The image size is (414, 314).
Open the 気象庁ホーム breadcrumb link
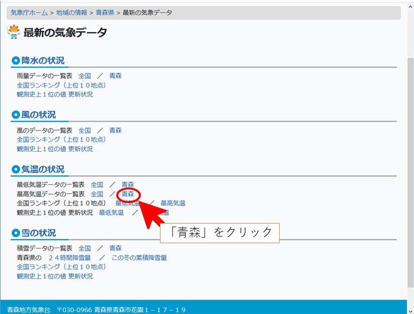[29, 13]
